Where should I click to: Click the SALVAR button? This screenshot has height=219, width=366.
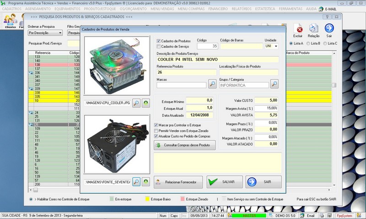(x=225, y=182)
